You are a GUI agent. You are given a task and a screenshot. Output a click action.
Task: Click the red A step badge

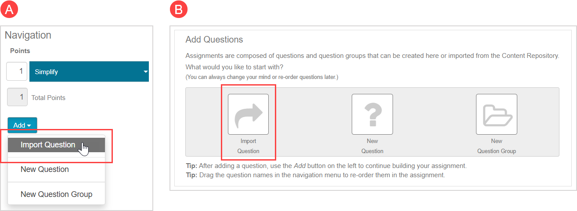click(9, 10)
